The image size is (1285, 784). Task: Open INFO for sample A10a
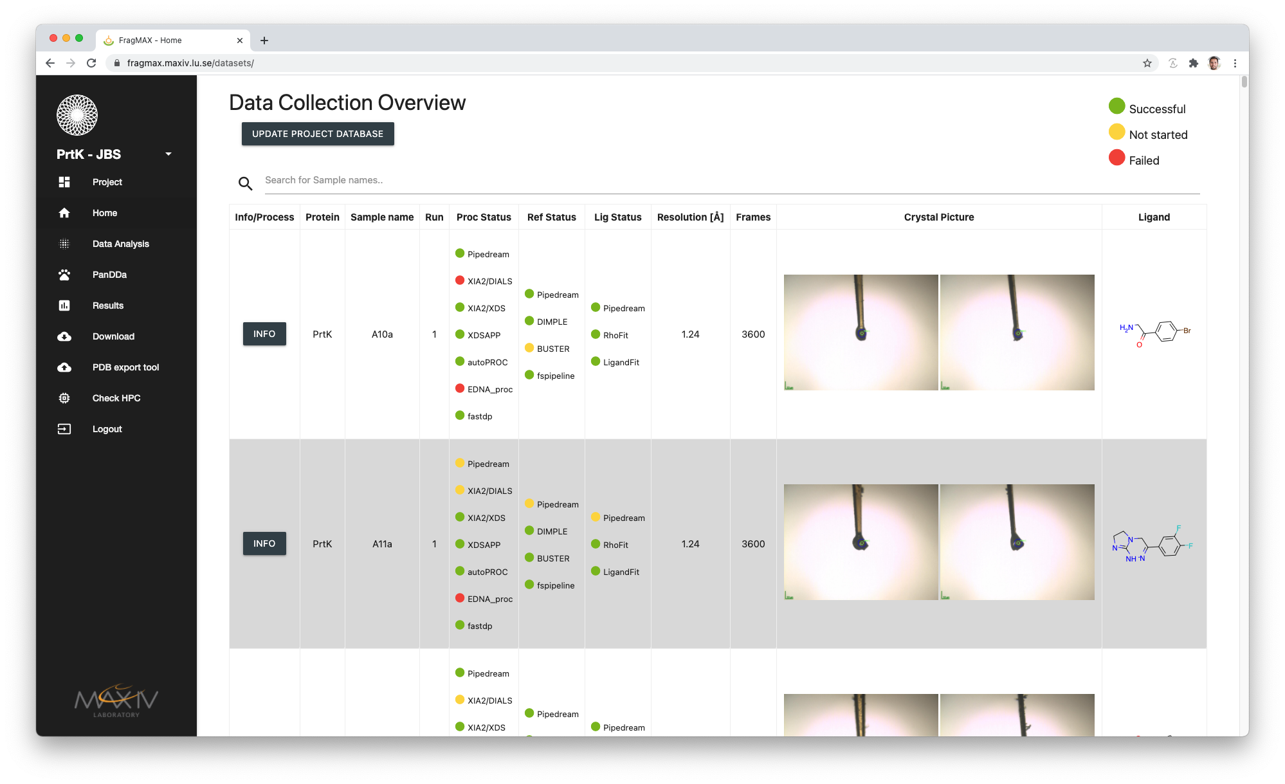(x=264, y=334)
